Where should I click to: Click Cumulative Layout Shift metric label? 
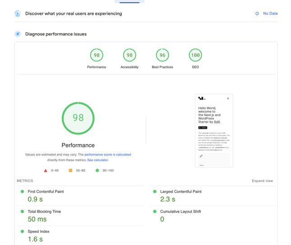pyautogui.click(x=180, y=212)
